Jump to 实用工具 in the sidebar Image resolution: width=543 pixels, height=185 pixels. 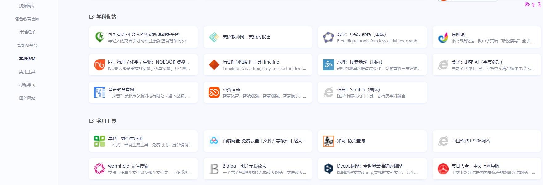(x=27, y=72)
